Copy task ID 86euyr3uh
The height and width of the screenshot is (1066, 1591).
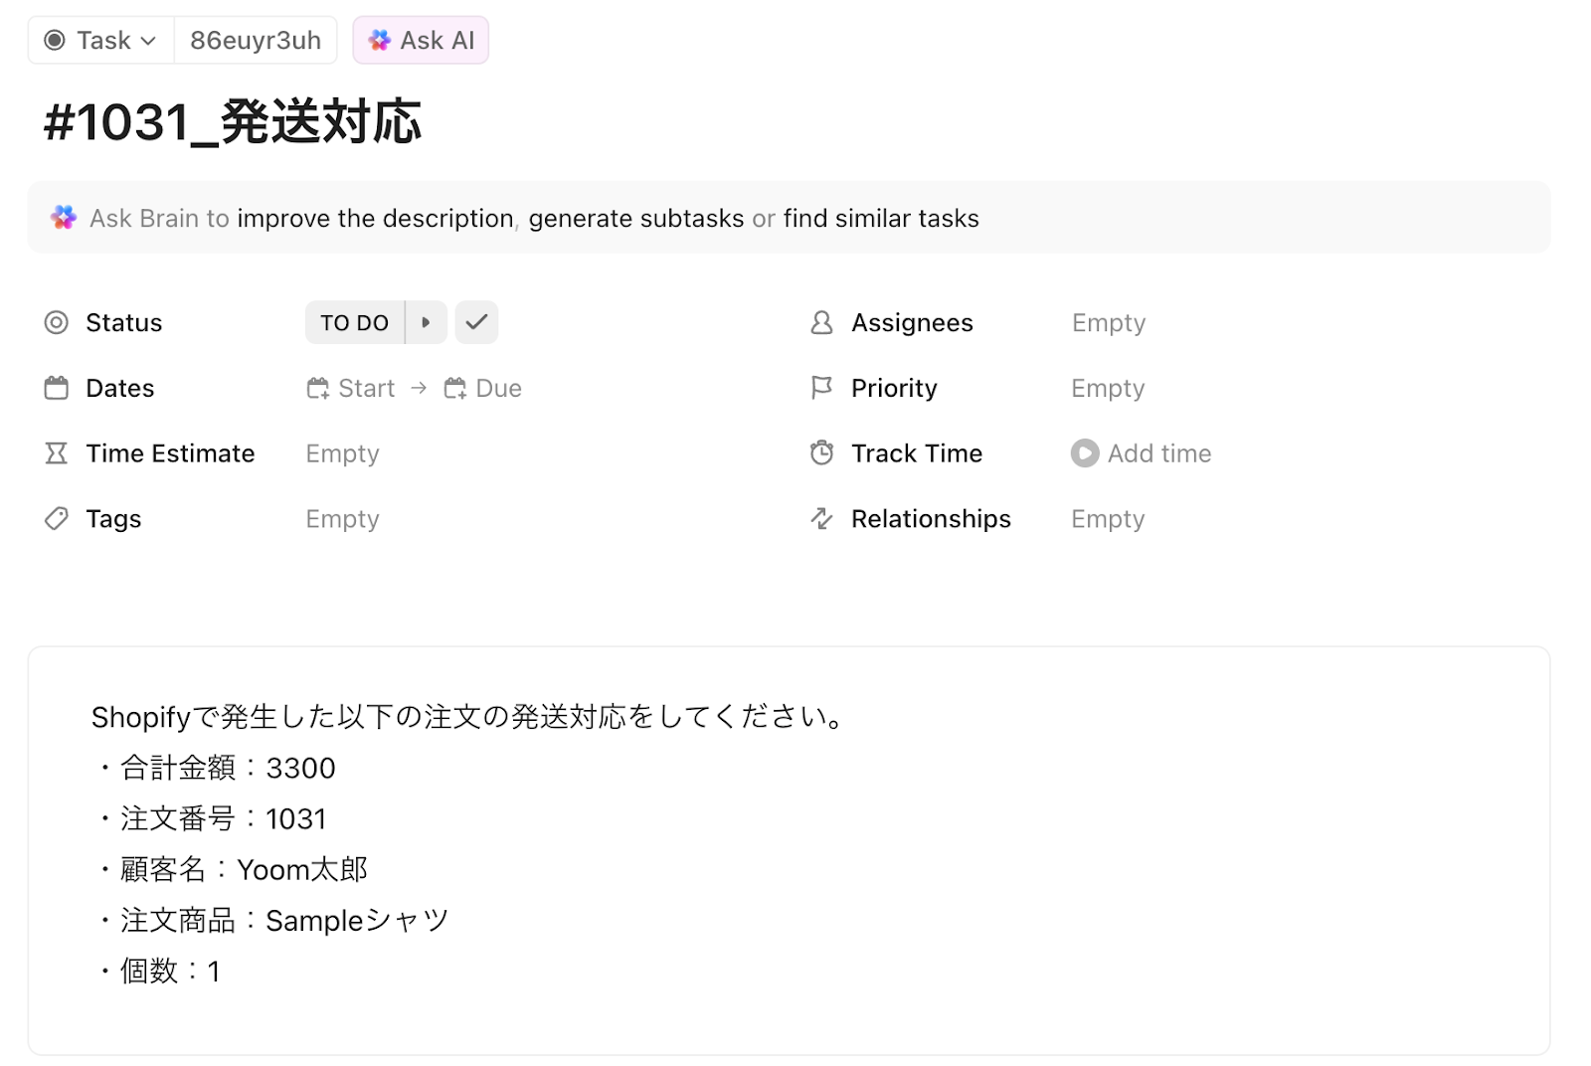pos(256,41)
